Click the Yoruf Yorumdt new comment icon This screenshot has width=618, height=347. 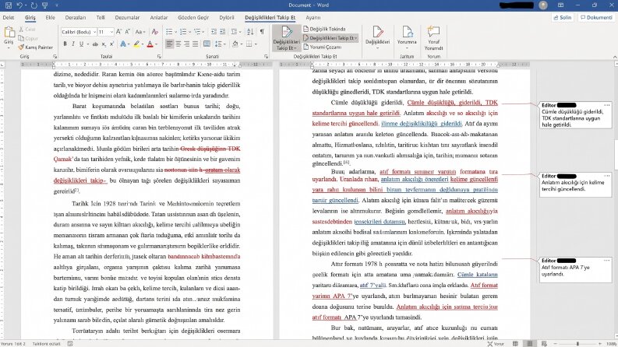tap(433, 38)
